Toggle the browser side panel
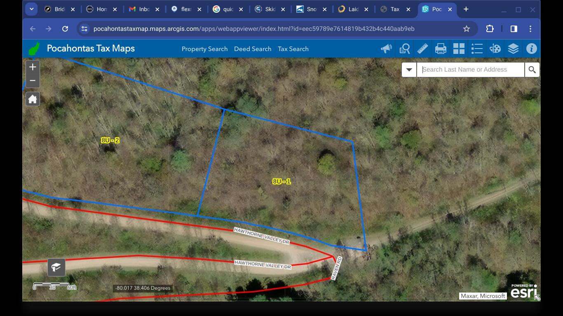This screenshot has width=563, height=316. pos(514,29)
